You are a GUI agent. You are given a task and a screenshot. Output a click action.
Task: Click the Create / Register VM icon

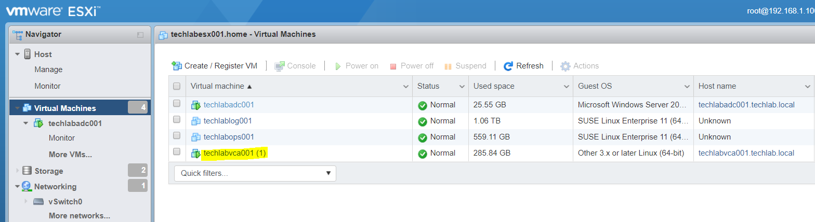coord(177,66)
